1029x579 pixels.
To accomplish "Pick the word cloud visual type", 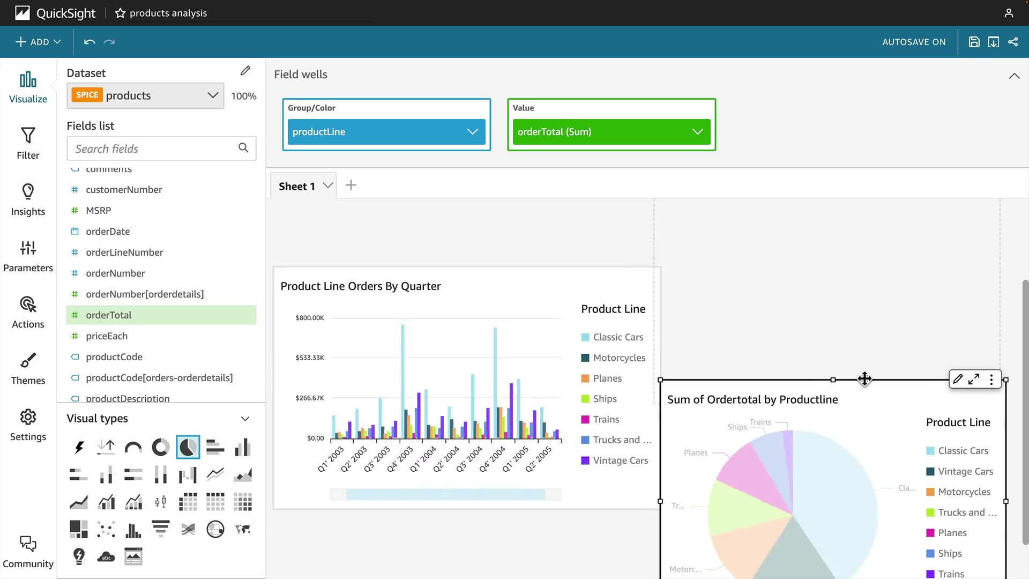I will (x=106, y=556).
